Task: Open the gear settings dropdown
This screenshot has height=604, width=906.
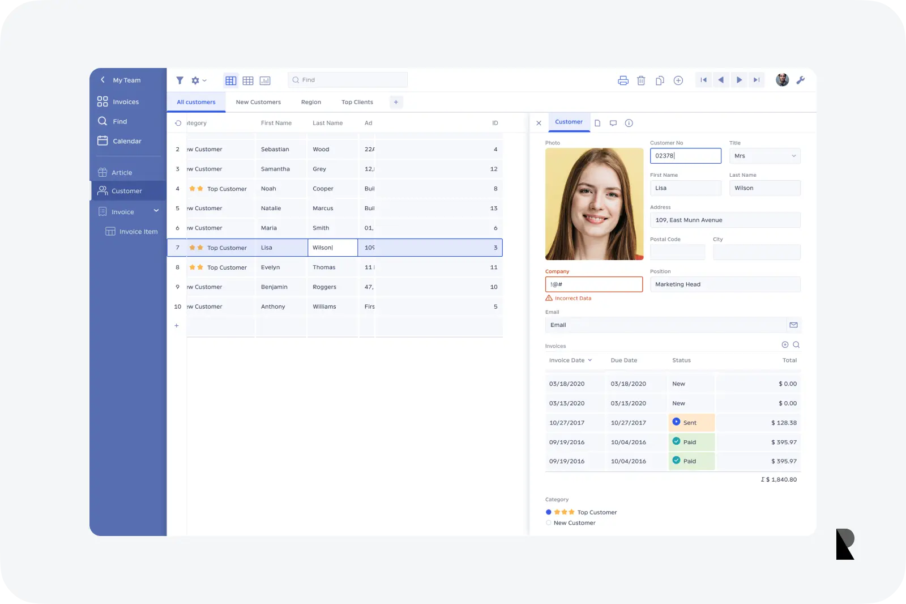Action: click(x=198, y=80)
